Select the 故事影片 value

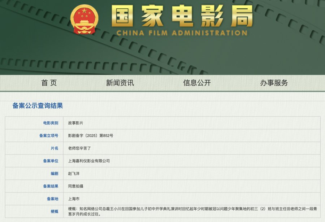tap(76, 123)
